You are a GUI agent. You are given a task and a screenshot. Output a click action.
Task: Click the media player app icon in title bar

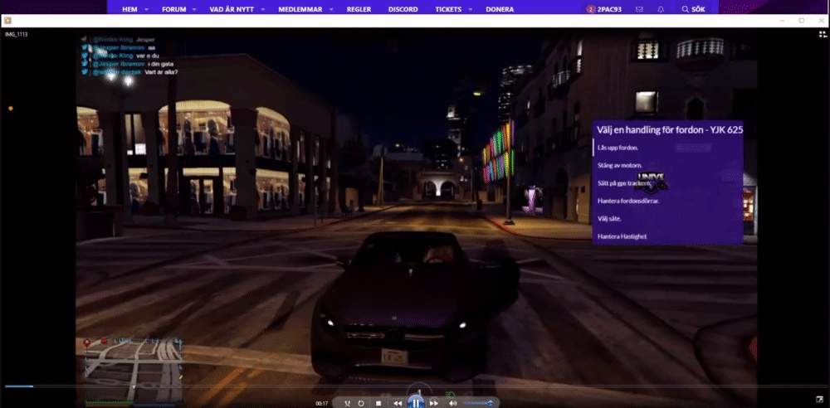tap(7, 21)
